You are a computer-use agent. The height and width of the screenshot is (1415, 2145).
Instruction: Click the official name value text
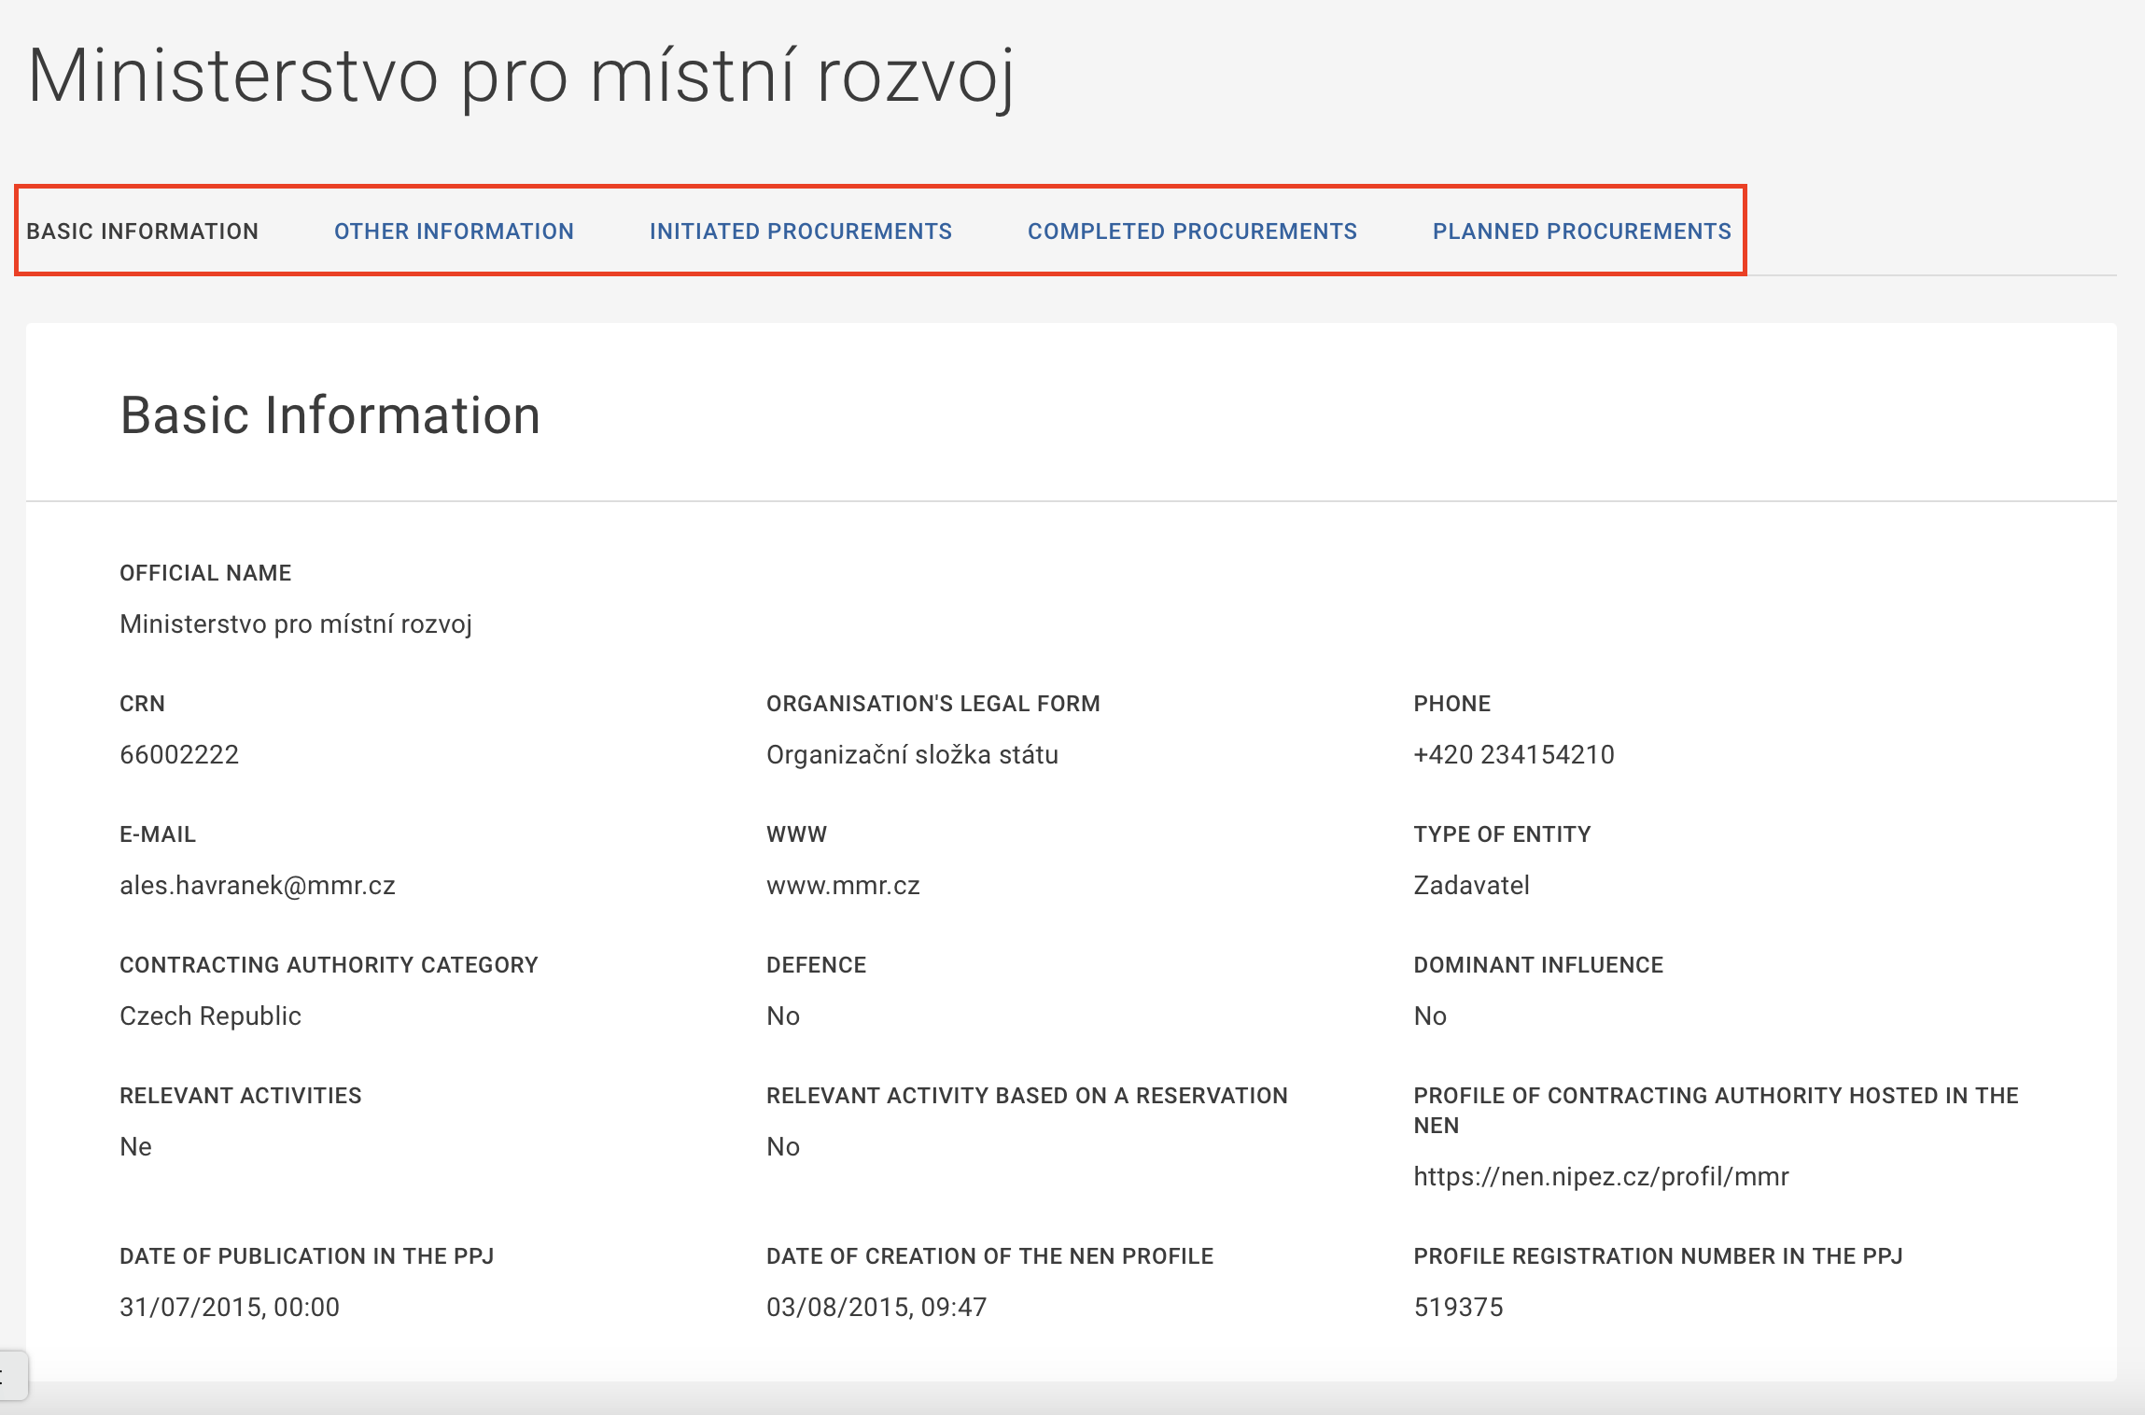pos(296,623)
